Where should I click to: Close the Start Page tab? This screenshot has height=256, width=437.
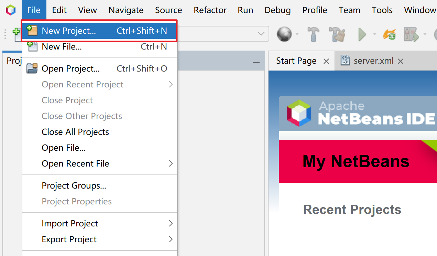326,61
